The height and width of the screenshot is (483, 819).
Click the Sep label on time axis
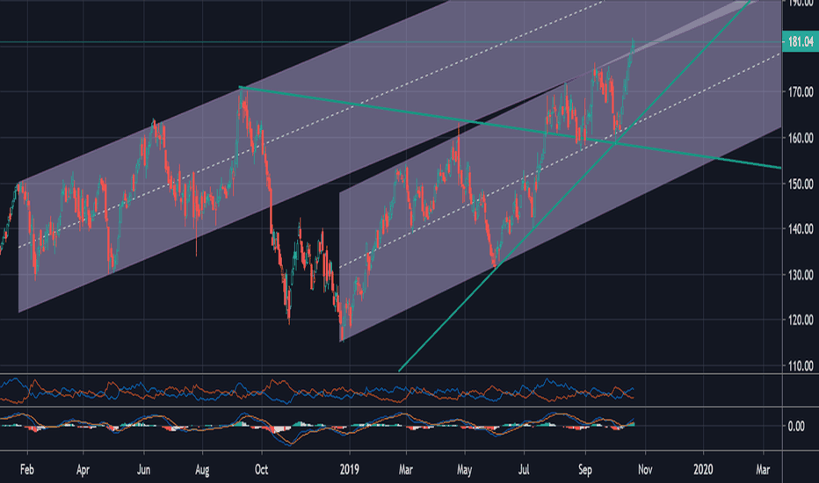[585, 470]
